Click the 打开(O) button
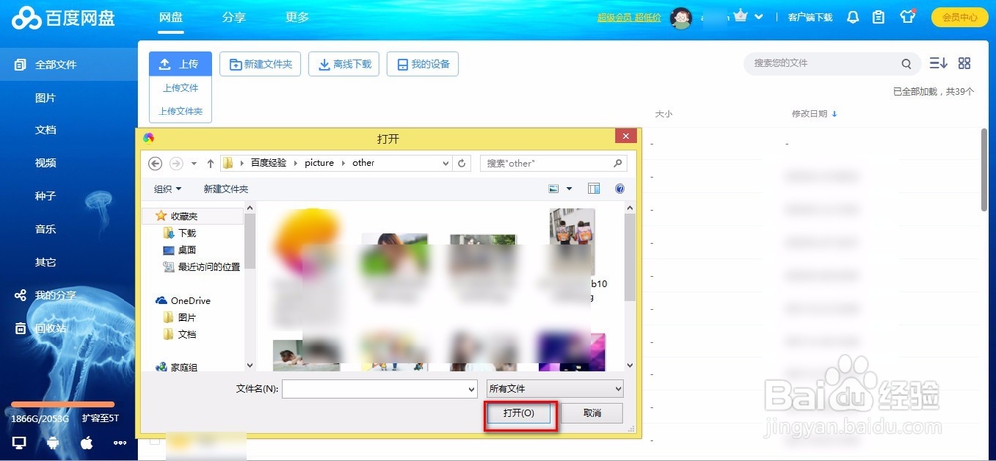The width and height of the screenshot is (996, 461). [x=519, y=413]
